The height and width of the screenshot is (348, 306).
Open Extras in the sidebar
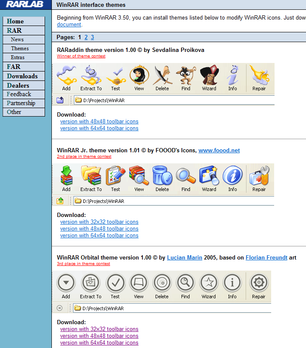coord(24,57)
